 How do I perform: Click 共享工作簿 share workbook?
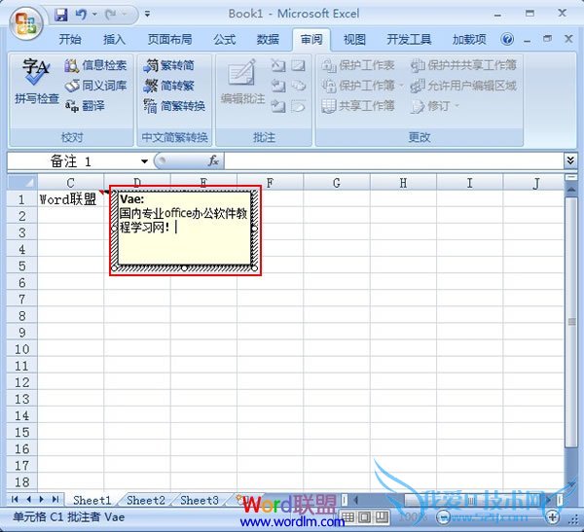[358, 106]
